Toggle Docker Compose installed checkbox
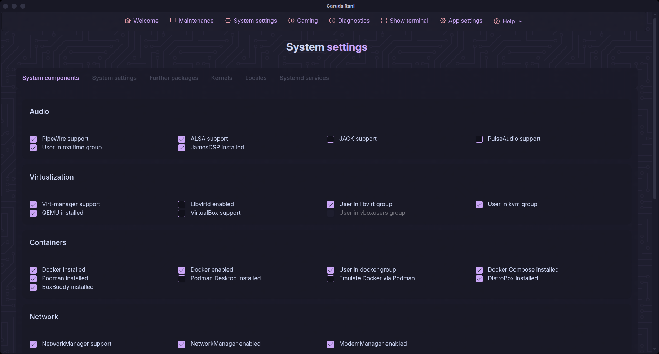Viewport: 659px width, 354px height. [x=479, y=270]
